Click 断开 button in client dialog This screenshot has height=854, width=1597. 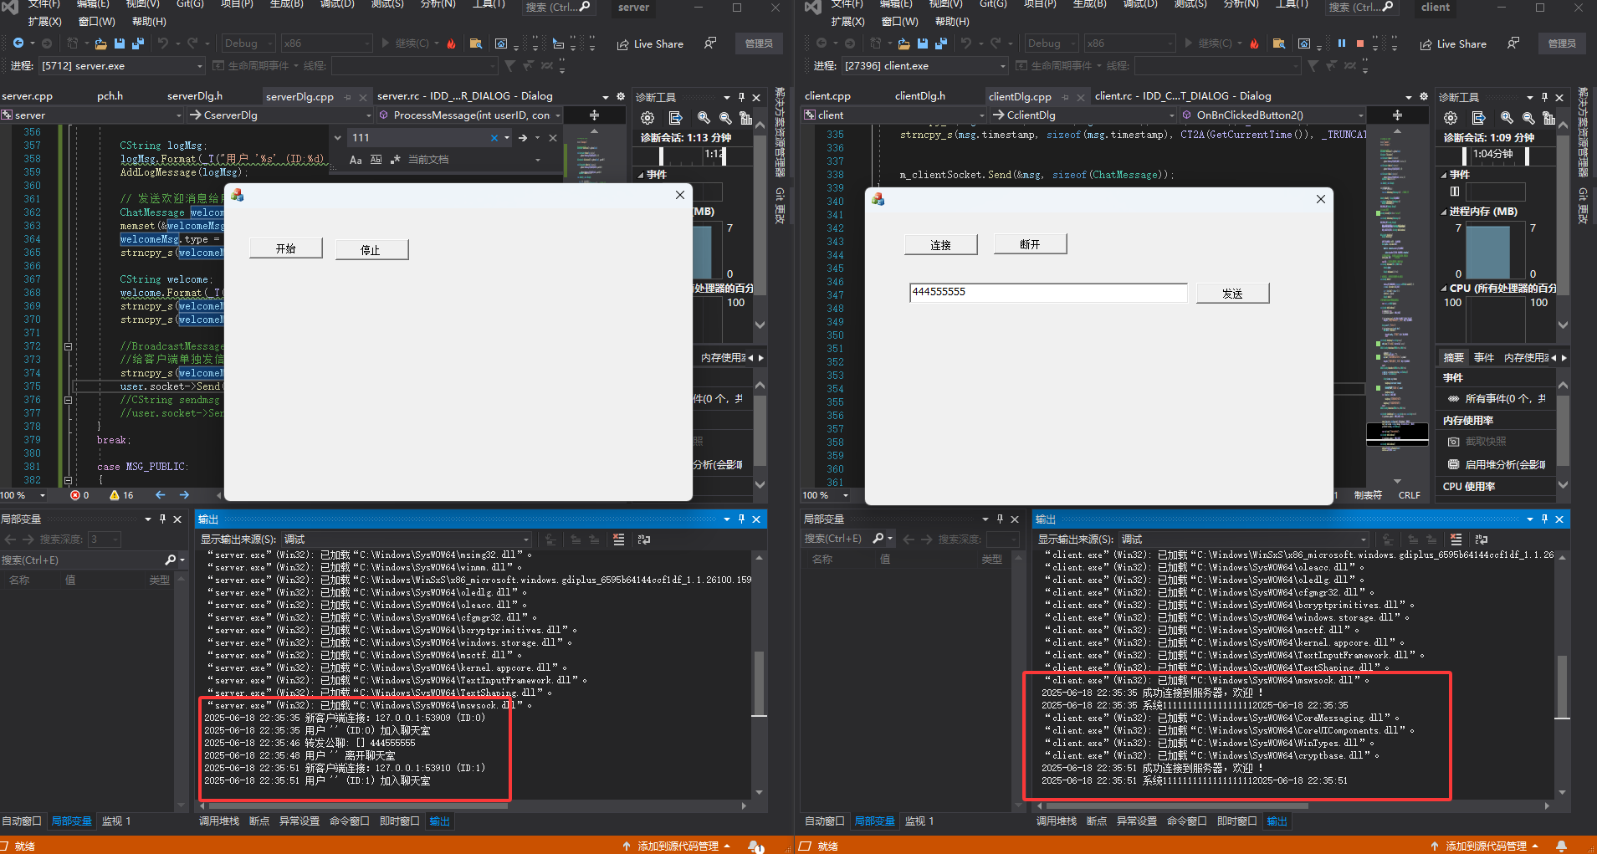(1030, 244)
